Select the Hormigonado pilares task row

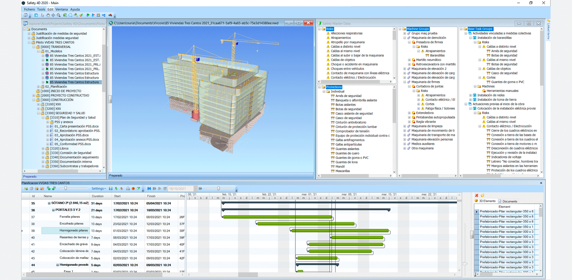coord(74,231)
